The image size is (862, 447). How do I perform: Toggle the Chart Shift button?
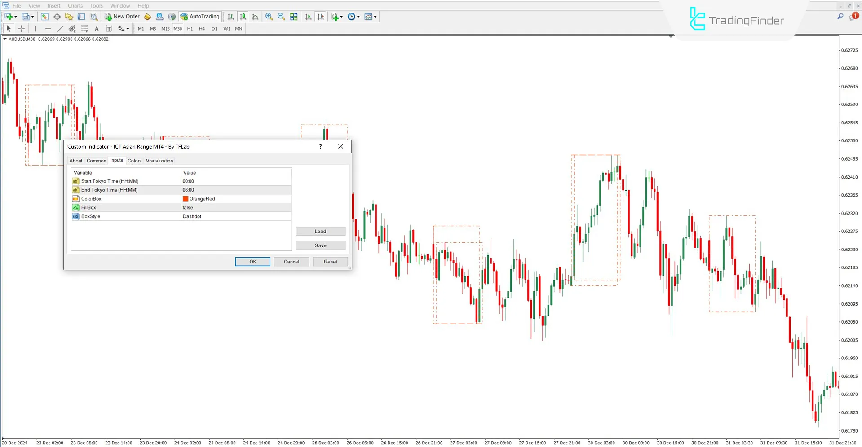tap(321, 17)
